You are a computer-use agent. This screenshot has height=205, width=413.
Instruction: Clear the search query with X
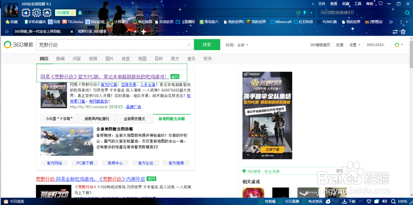(189, 44)
